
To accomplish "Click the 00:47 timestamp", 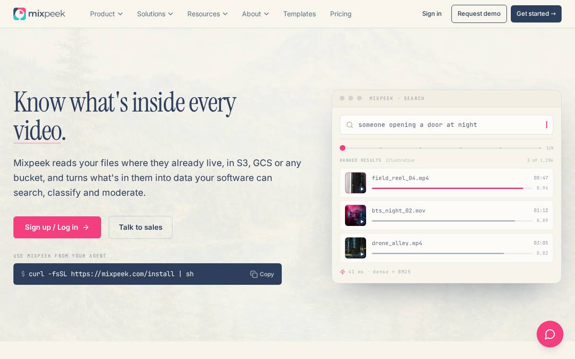I will coord(541,178).
